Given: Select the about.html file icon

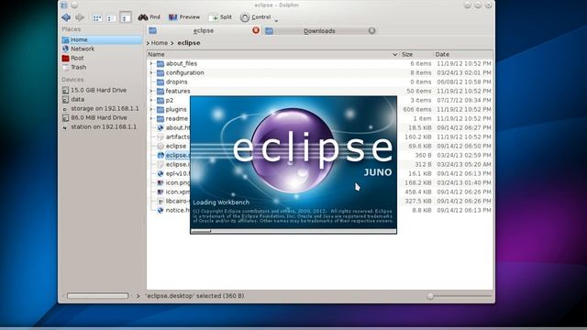Looking at the screenshot, I should [161, 127].
